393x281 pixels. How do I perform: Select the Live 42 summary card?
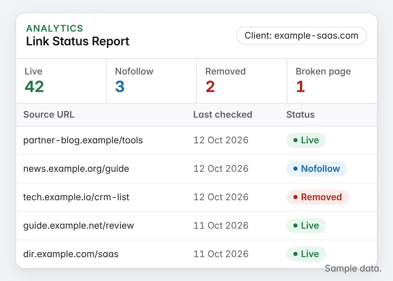61,81
